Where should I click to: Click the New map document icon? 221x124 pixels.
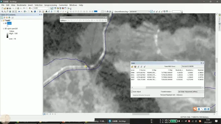2,8
